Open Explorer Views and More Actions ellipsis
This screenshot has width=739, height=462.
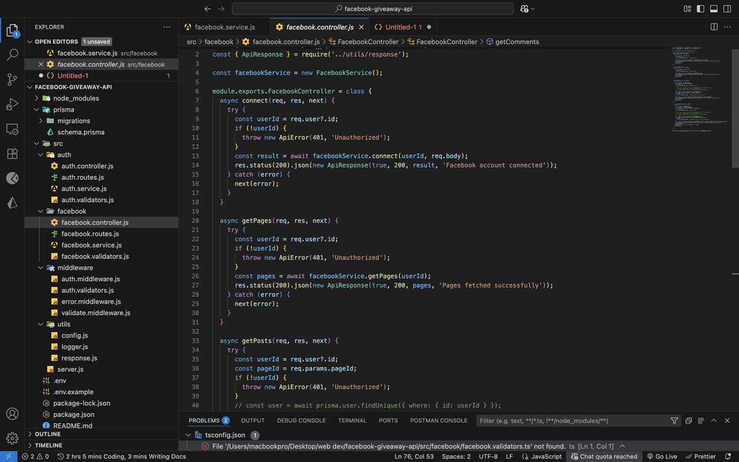167,27
